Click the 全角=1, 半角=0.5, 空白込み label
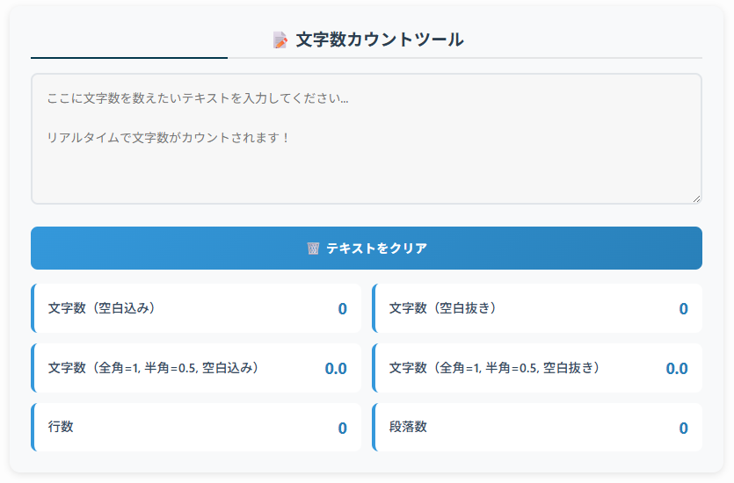This screenshot has width=734, height=483. pyautogui.click(x=153, y=368)
